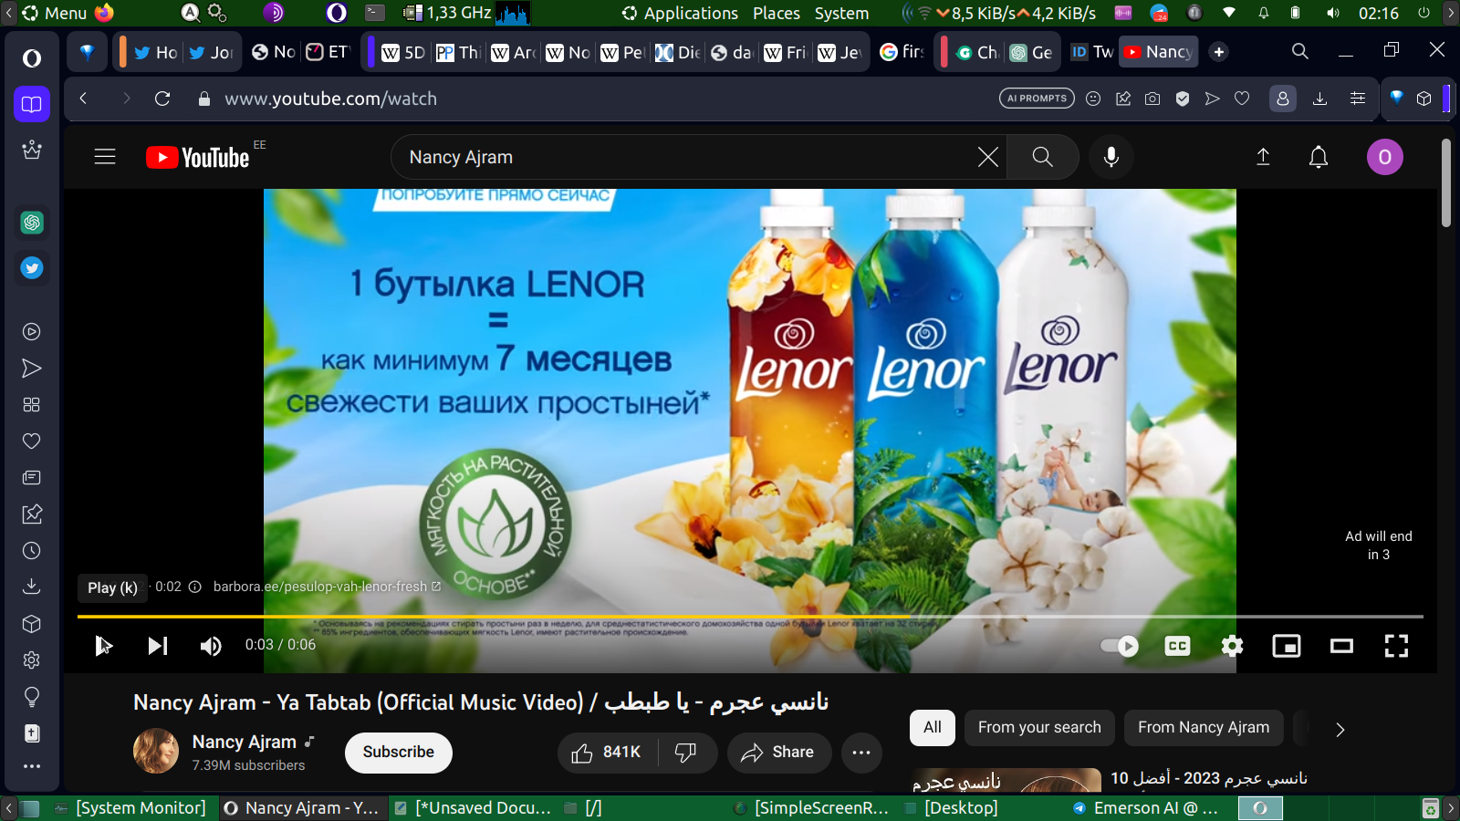The width and height of the screenshot is (1460, 821).
Task: Switch to the Nancy YouTube tab
Action: tap(1159, 52)
